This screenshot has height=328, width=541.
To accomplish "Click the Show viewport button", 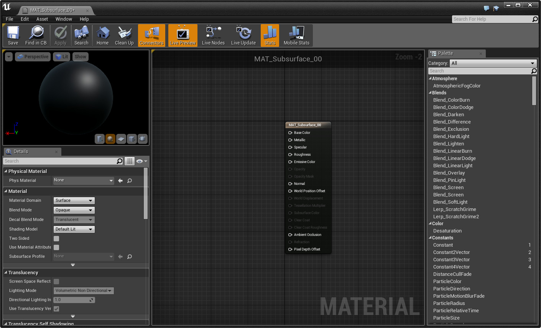I will pyautogui.click(x=81, y=57).
